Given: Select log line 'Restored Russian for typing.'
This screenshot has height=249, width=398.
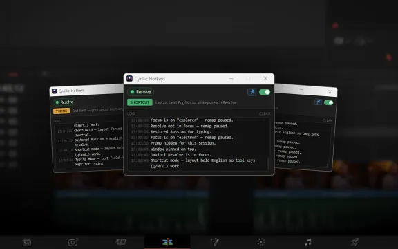Looking at the screenshot, I should (181, 131).
